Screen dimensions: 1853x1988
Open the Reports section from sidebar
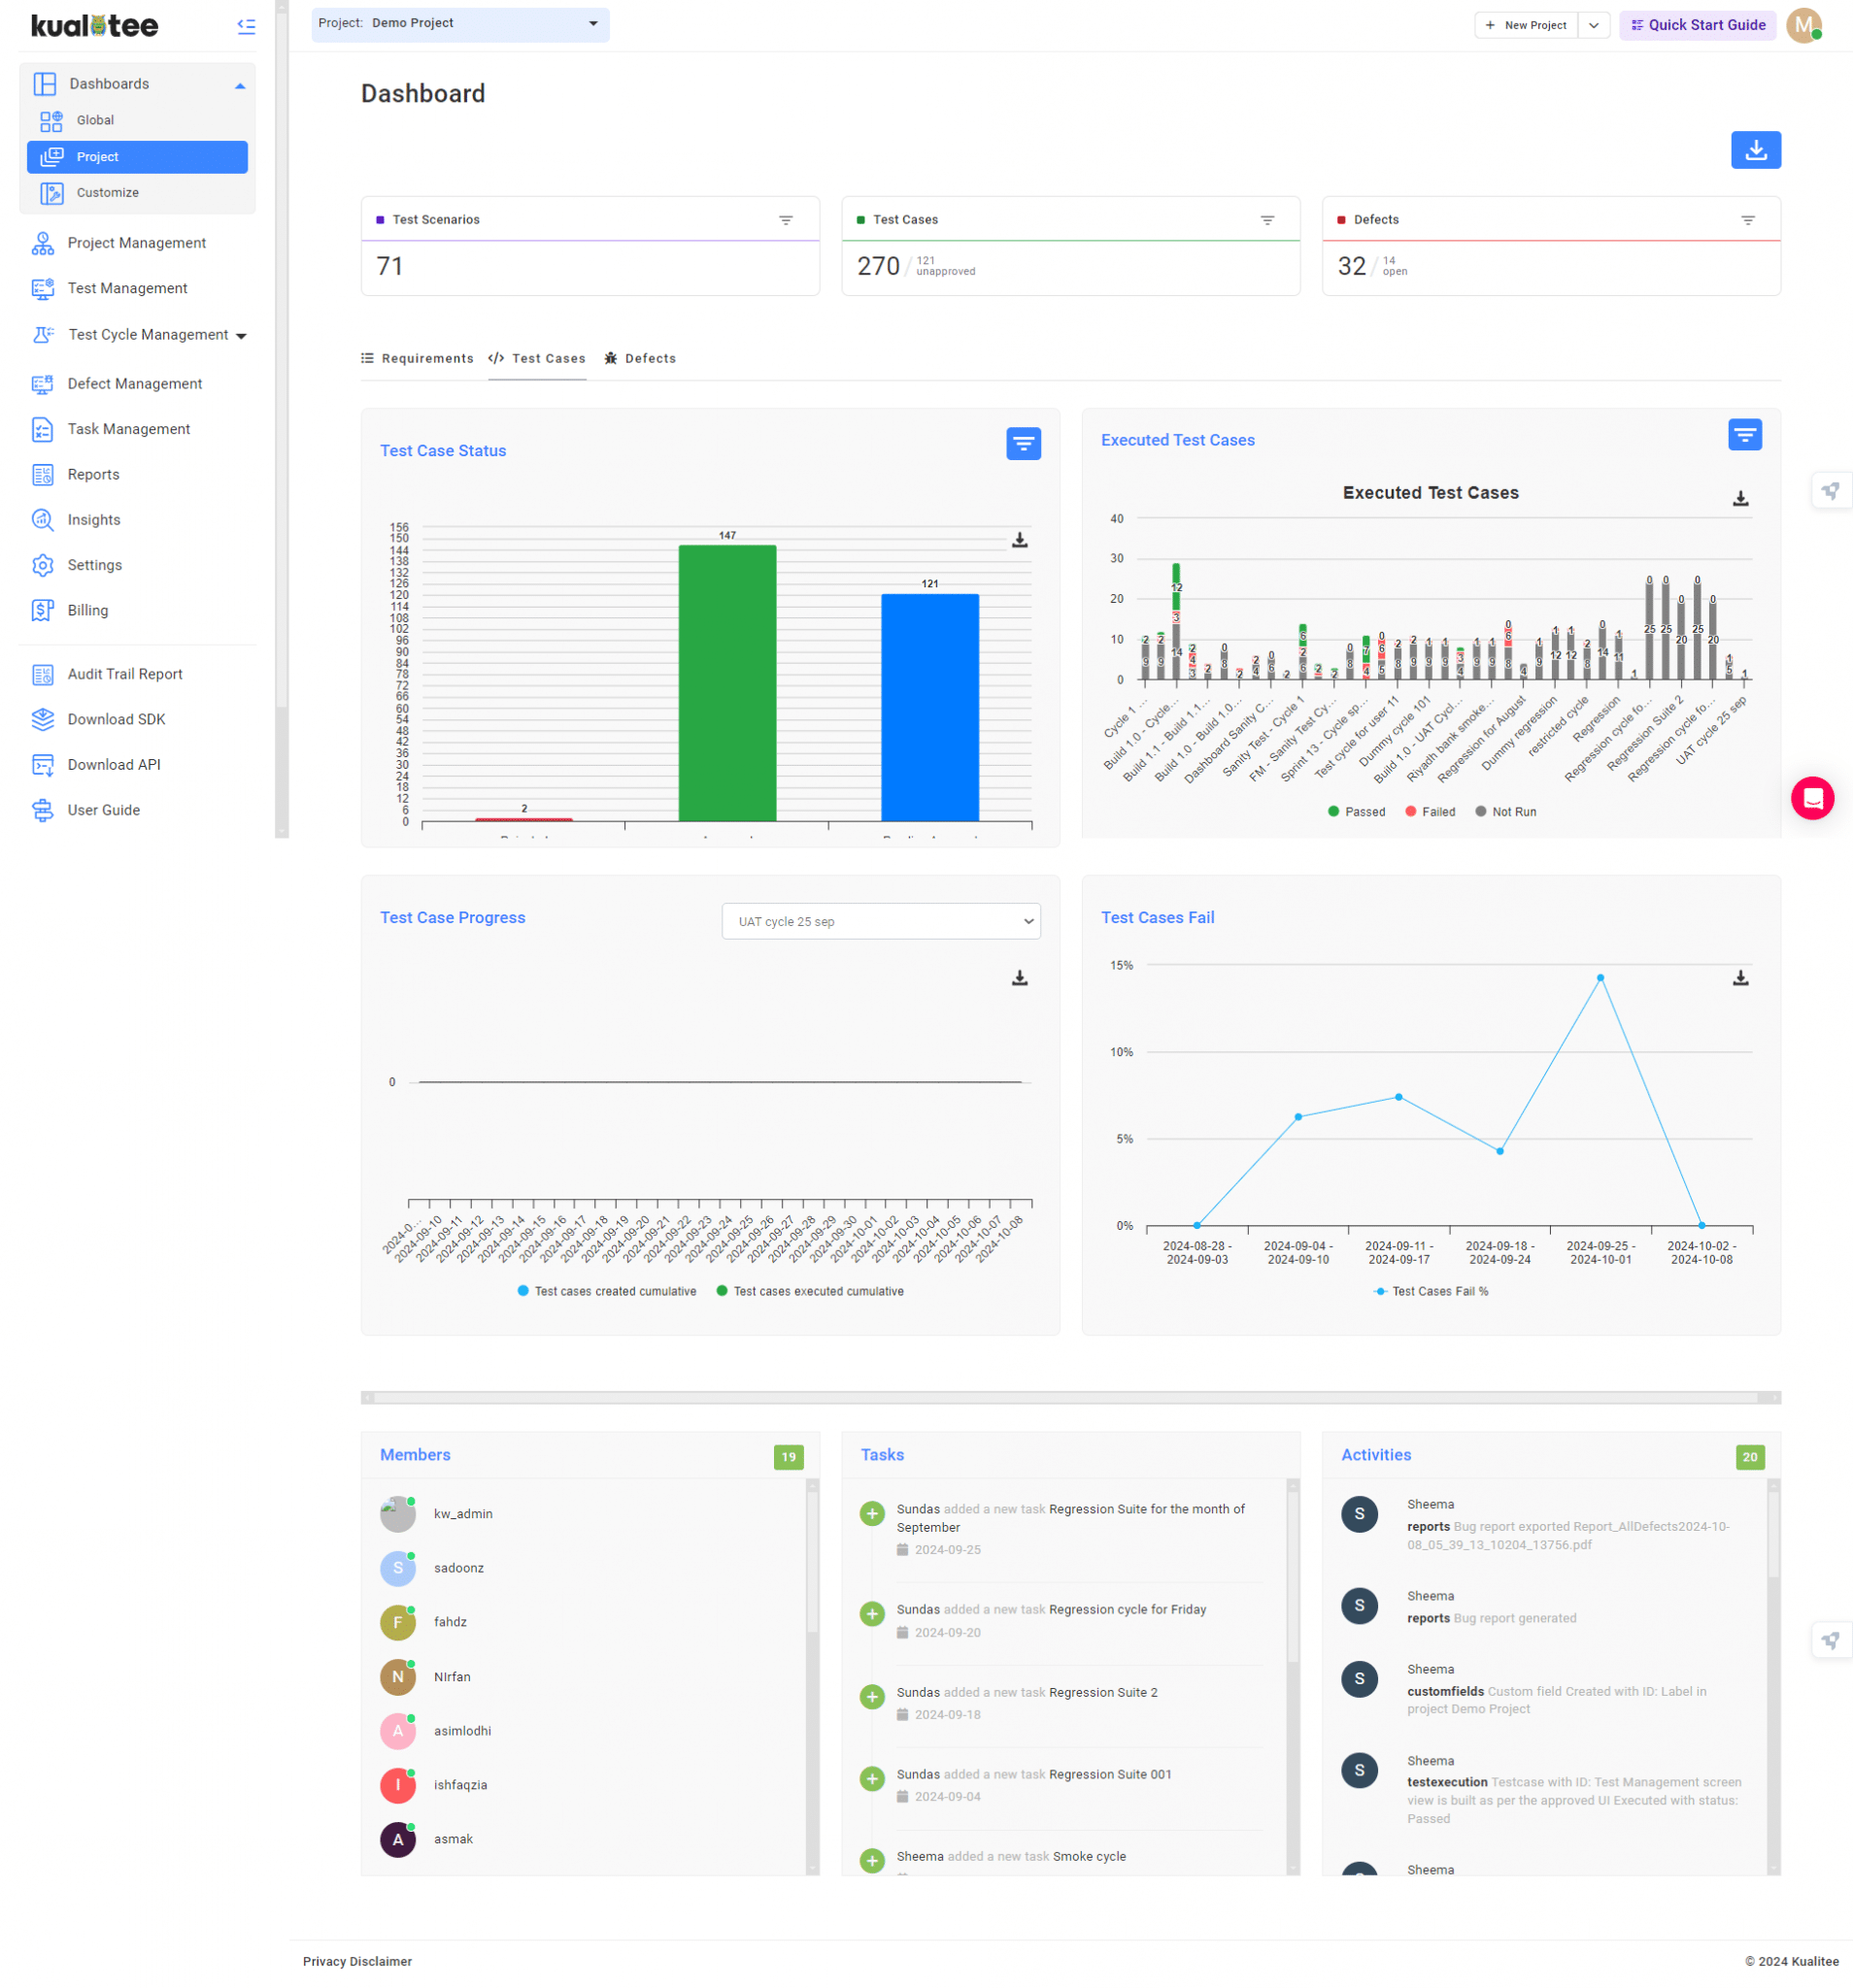point(93,474)
